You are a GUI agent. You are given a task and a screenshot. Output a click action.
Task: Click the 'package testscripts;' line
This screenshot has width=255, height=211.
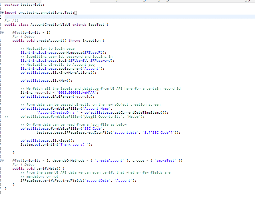[24, 5]
